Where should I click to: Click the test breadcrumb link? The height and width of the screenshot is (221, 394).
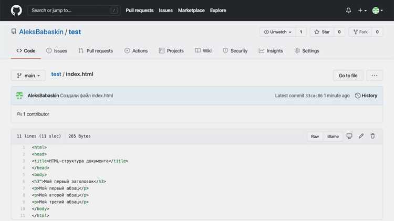tap(56, 74)
